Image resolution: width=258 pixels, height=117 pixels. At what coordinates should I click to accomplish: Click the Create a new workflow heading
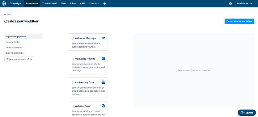click(x=21, y=21)
